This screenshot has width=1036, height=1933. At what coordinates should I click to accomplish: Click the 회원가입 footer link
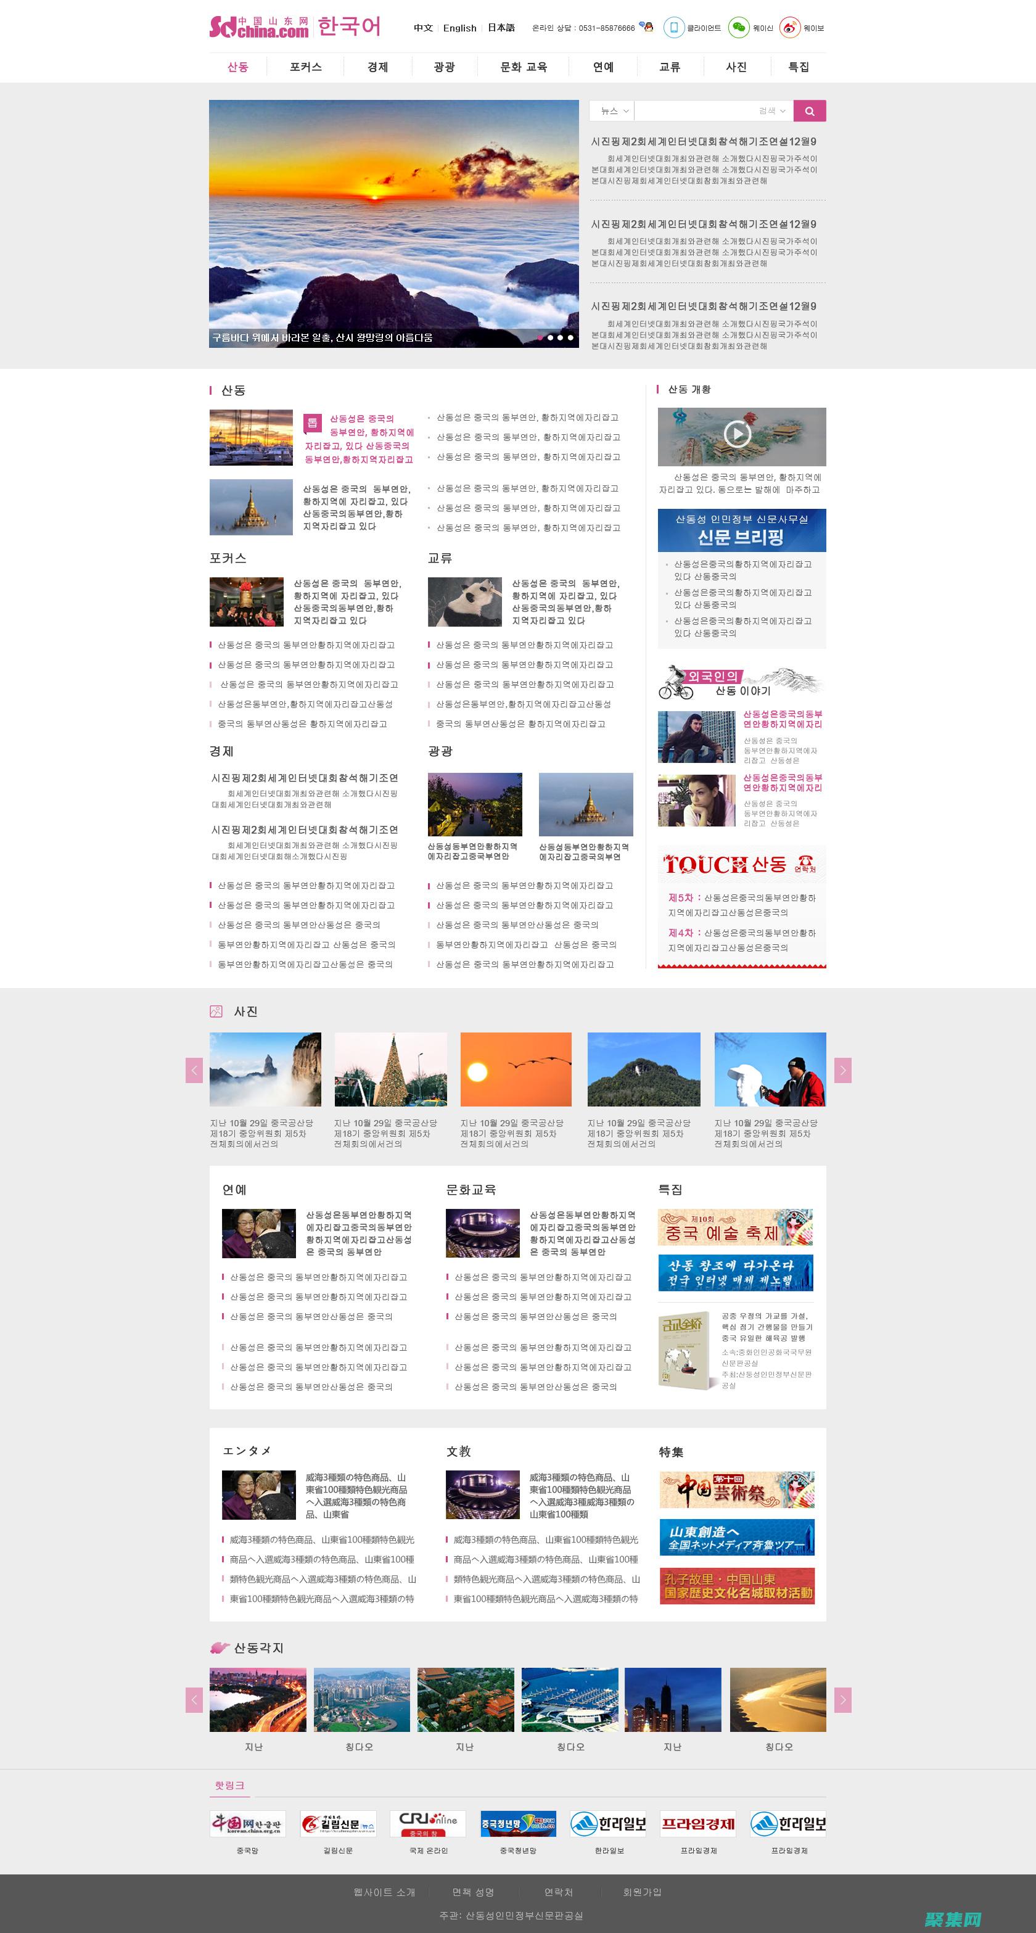point(642,1892)
